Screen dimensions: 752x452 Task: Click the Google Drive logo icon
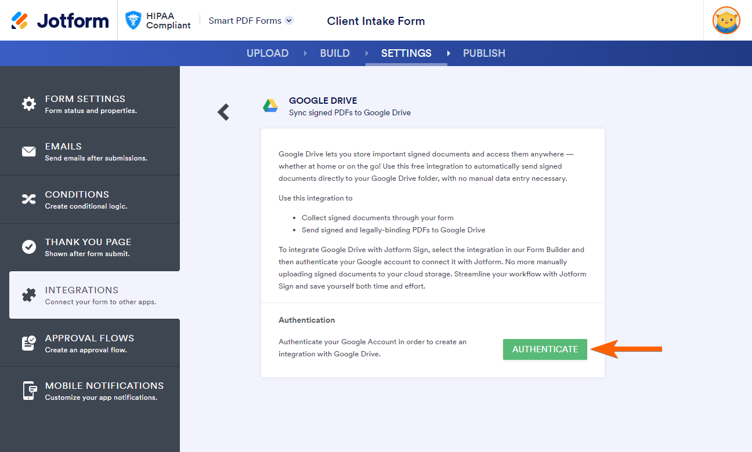270,105
